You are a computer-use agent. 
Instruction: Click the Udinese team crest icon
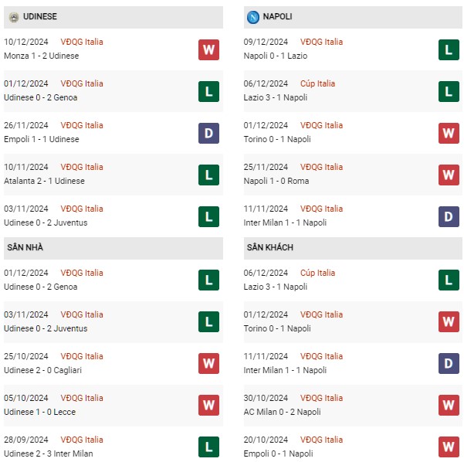pos(14,17)
